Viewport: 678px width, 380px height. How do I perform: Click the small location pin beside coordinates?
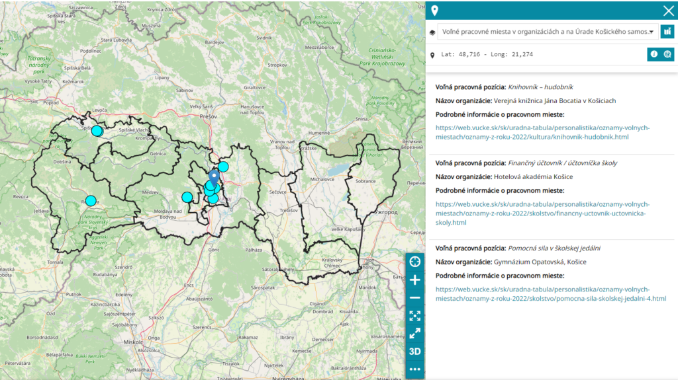[432, 55]
